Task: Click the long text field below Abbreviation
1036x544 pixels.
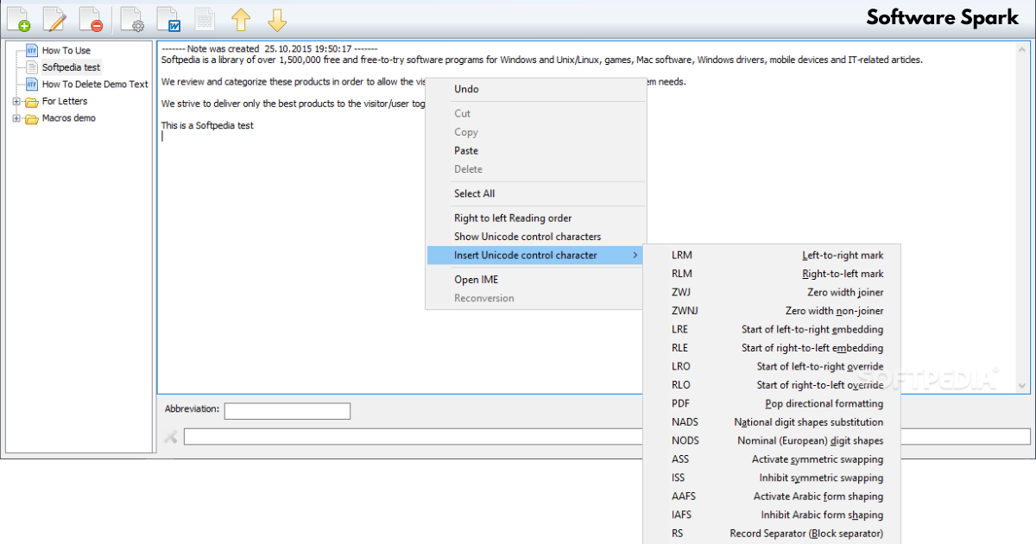Action: tap(607, 437)
